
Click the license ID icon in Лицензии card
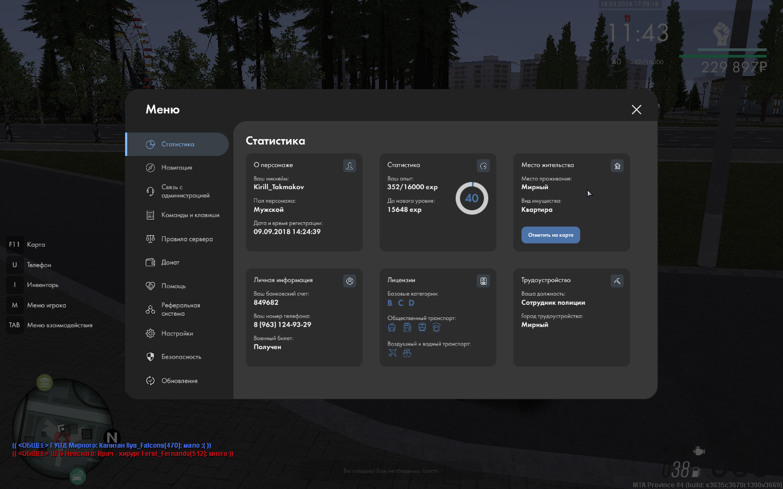pos(483,281)
